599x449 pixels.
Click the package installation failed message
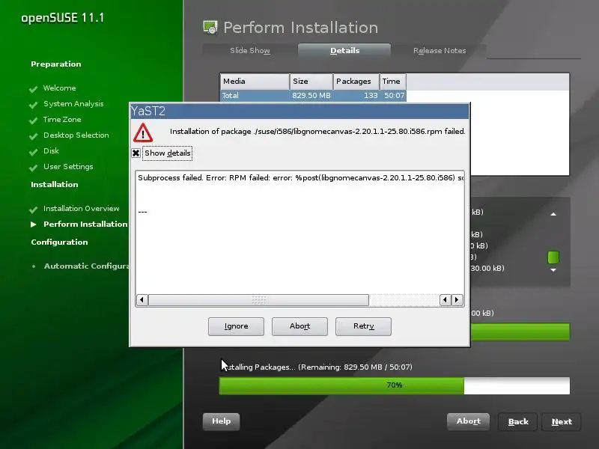coord(317,132)
